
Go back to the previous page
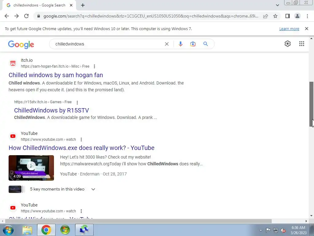pos(7,16)
